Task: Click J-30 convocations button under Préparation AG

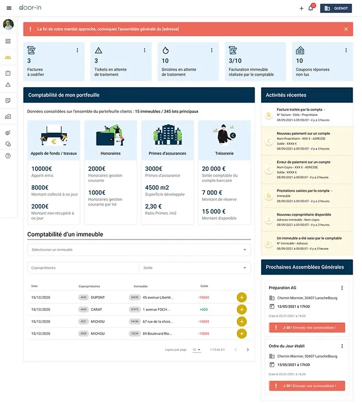Action: point(307,328)
